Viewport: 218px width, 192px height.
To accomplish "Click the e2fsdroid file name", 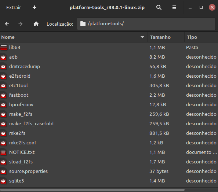I will tap(20, 76).
